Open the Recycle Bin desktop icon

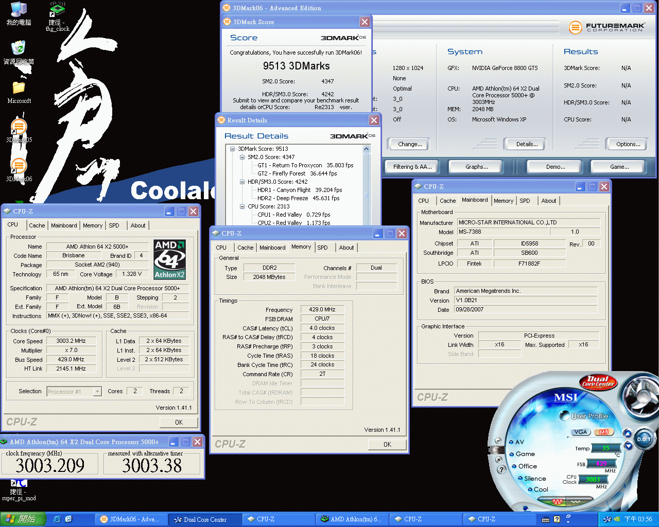click(x=19, y=53)
